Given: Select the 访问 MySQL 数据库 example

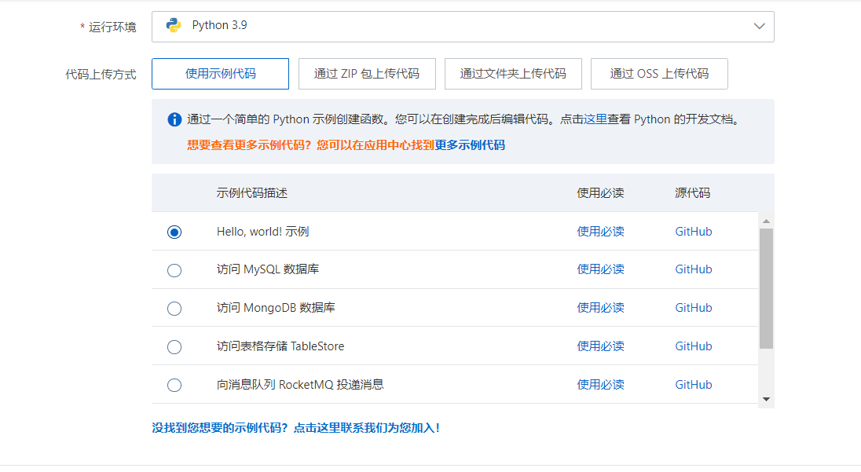Looking at the screenshot, I should tap(174, 269).
